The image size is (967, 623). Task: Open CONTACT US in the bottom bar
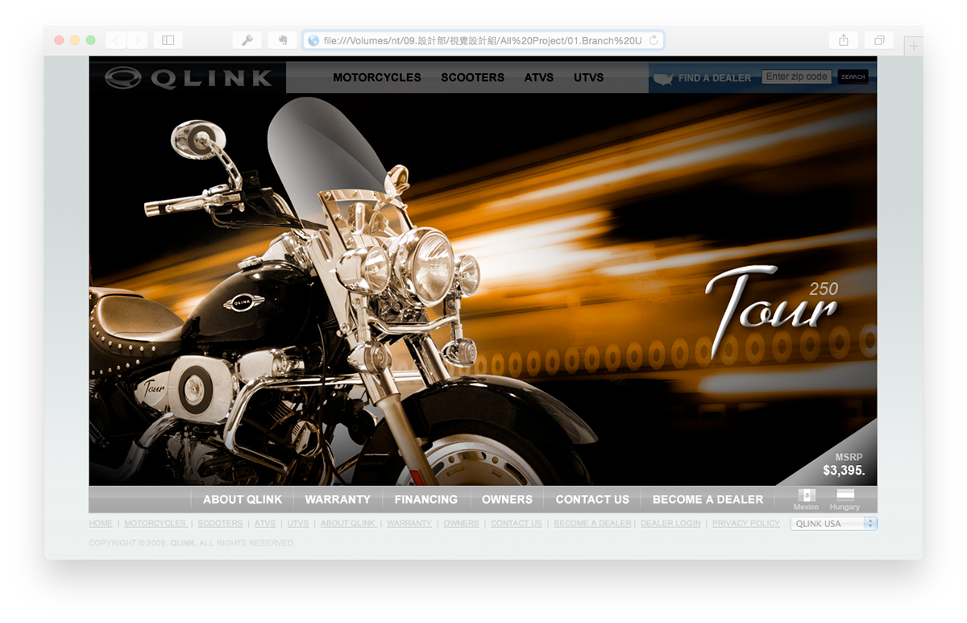click(592, 500)
